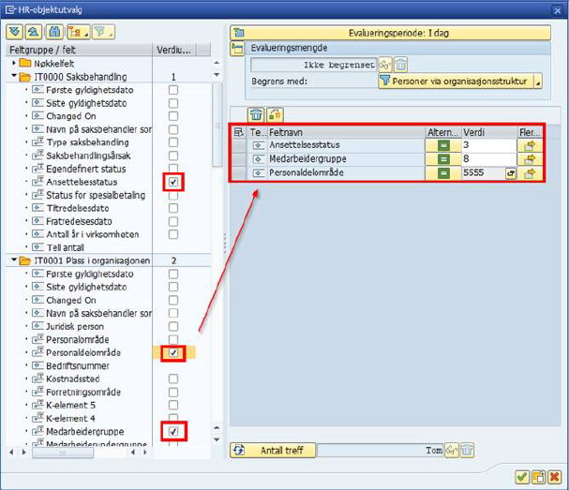Open multiple values for Ansettelsesstatus
Image resolution: width=569 pixels, height=490 pixels.
(530, 145)
